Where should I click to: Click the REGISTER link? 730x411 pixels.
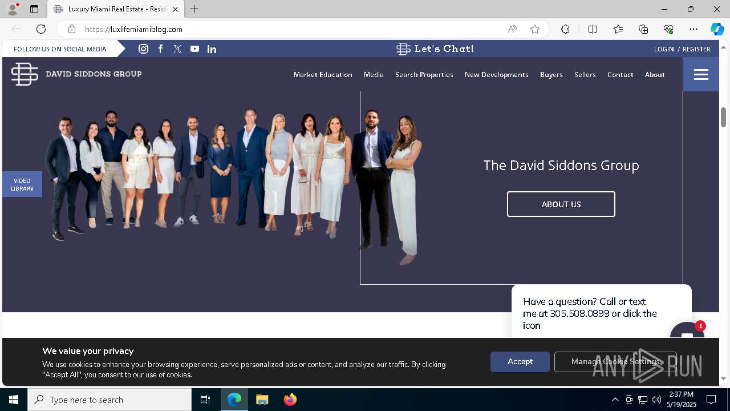697,49
